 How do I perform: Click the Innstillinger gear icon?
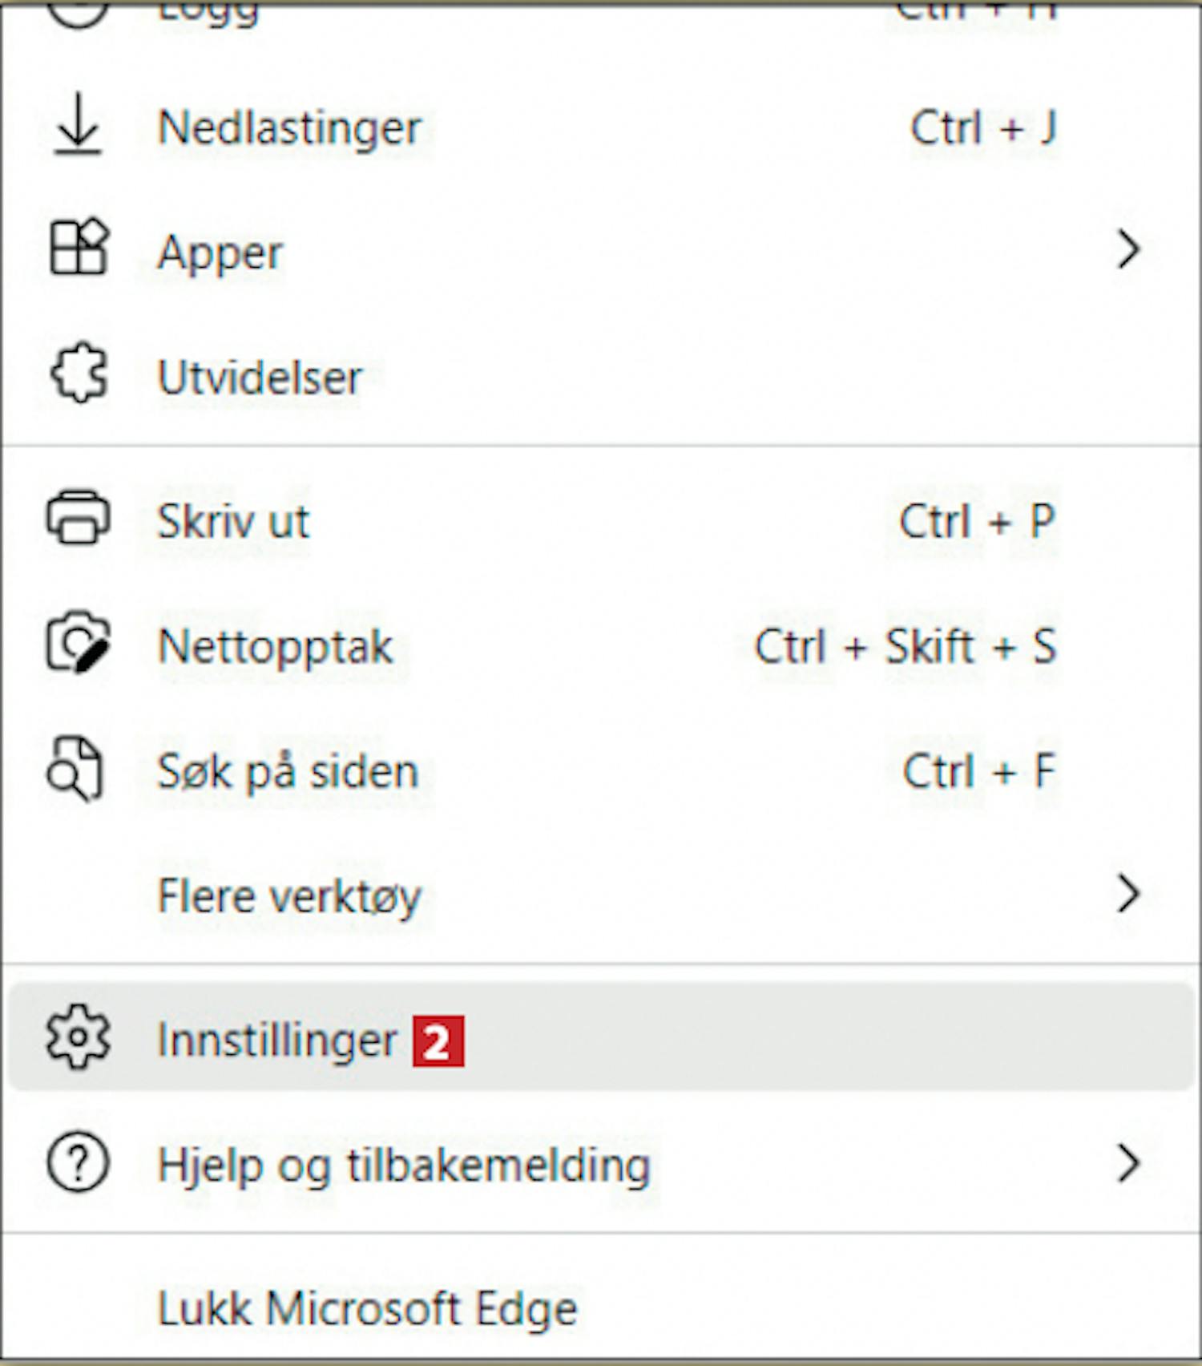click(x=78, y=1037)
